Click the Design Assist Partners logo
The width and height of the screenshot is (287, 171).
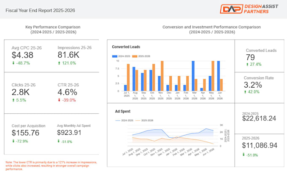click(x=249, y=9)
